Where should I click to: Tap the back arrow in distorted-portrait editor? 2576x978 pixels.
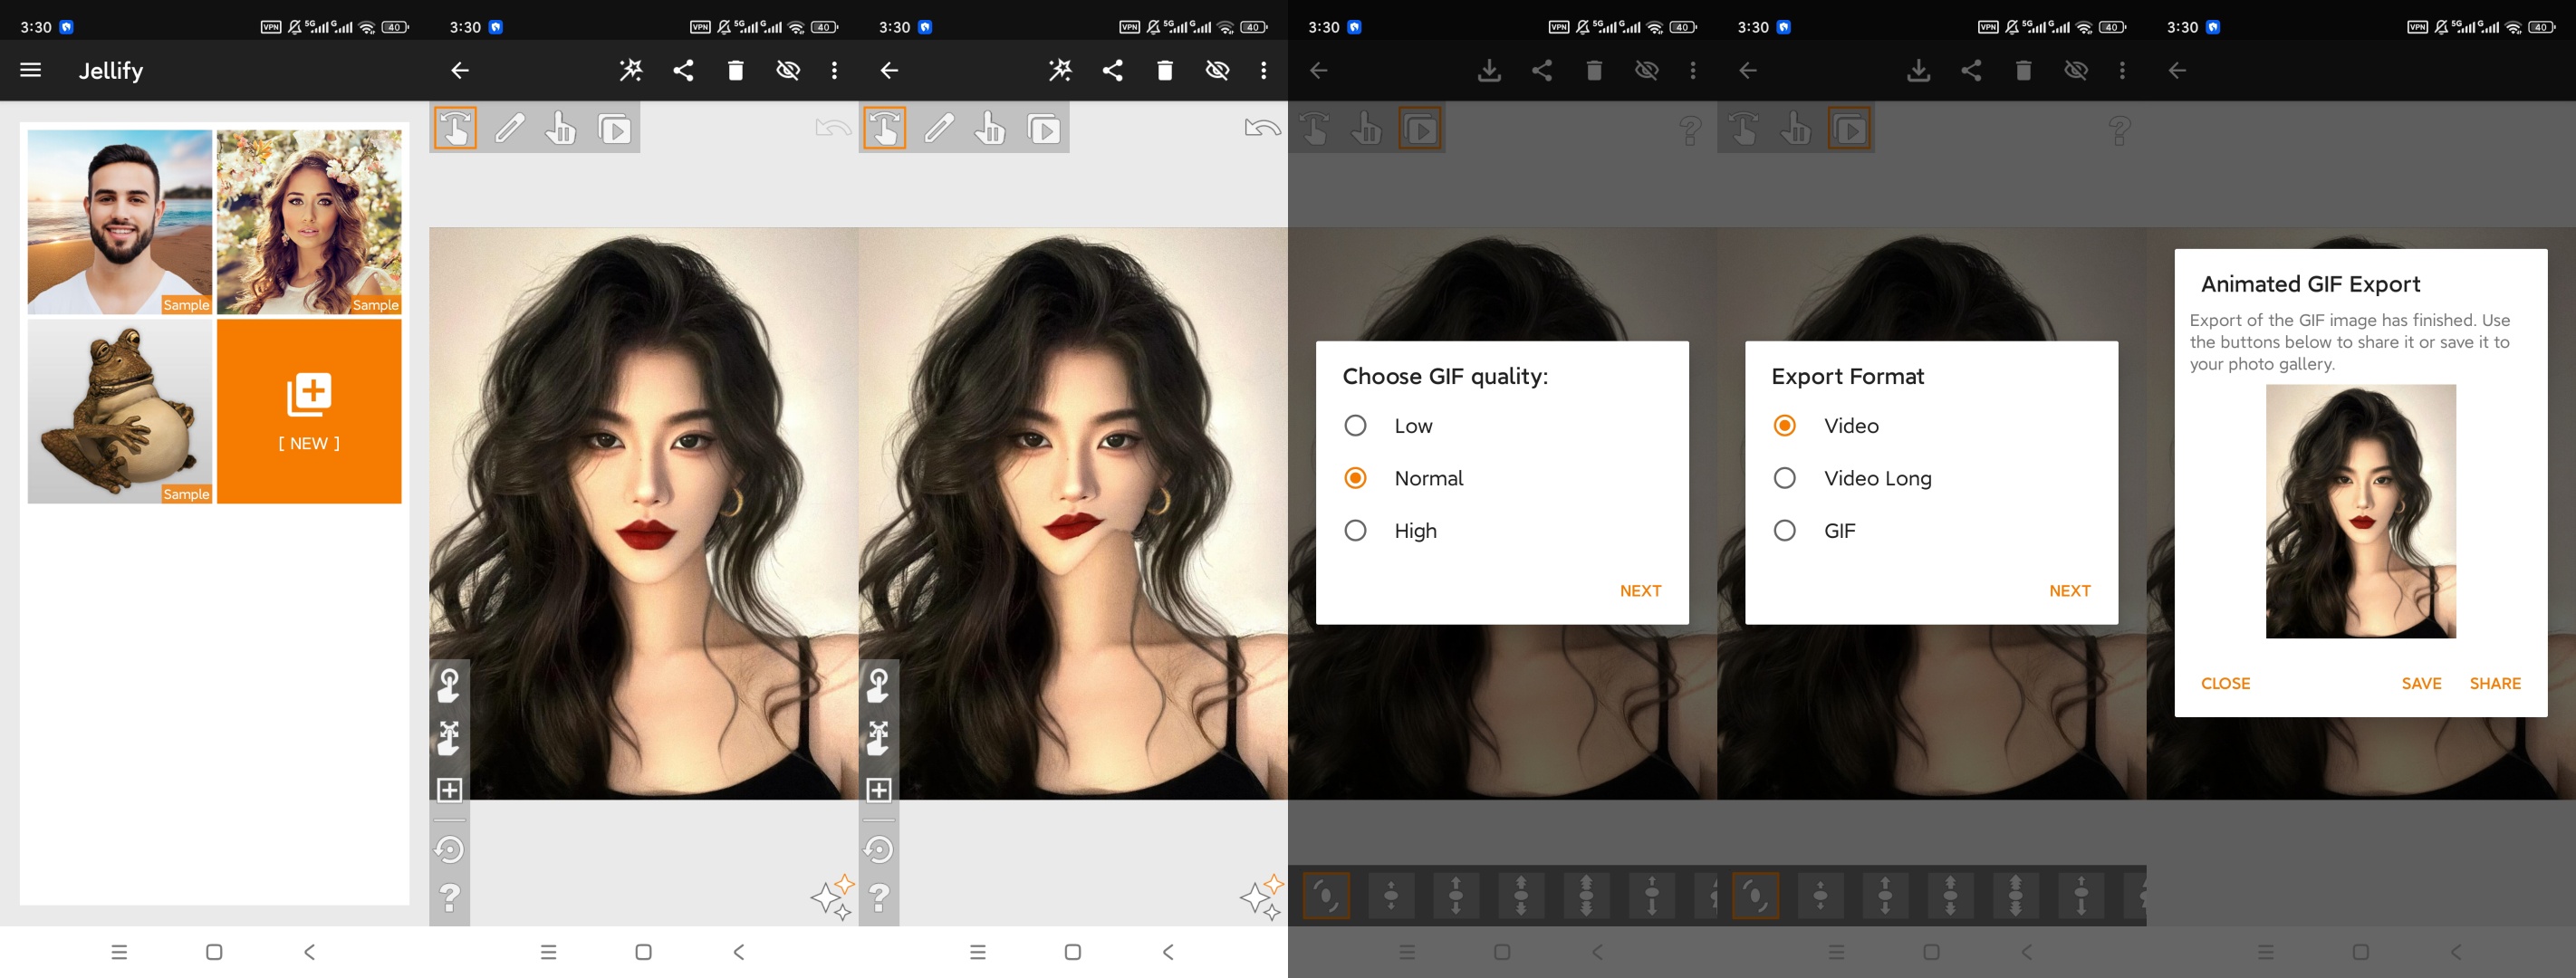point(889,70)
